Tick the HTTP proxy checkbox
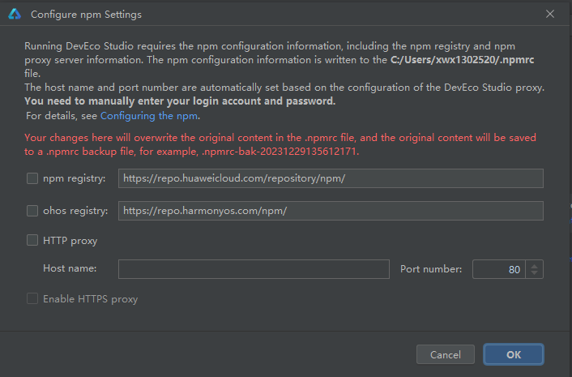The height and width of the screenshot is (377, 572). (x=32, y=240)
